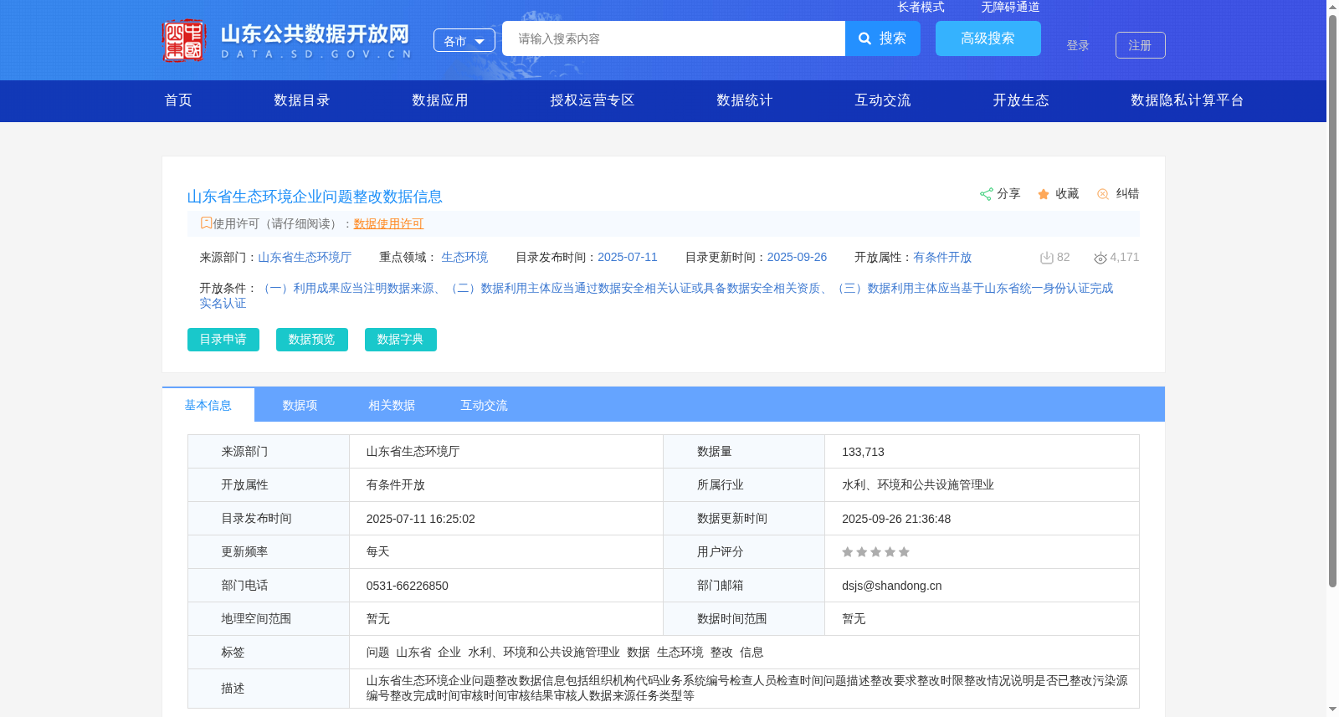Click the 数据字典 button

click(401, 340)
